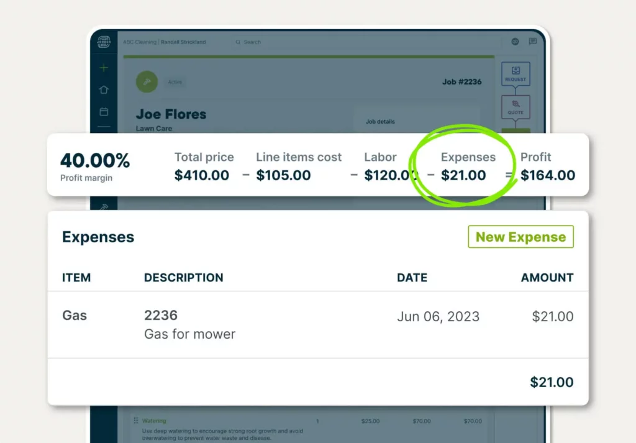Click the Active status badge
Screen dimensions: 636x443
(x=174, y=82)
